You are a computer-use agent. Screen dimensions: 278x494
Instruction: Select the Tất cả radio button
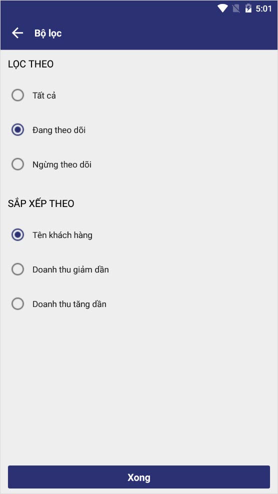pos(17,95)
